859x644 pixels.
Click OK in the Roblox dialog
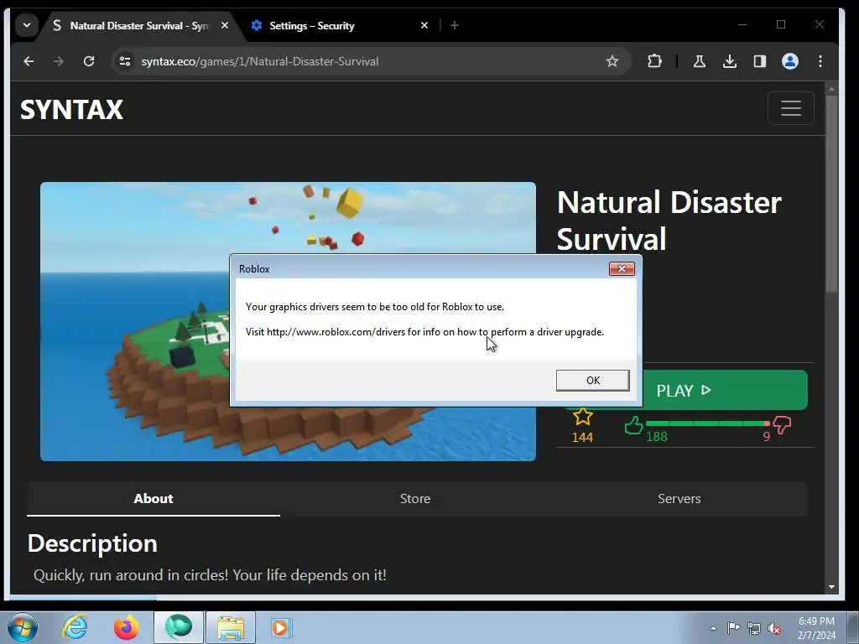point(593,380)
